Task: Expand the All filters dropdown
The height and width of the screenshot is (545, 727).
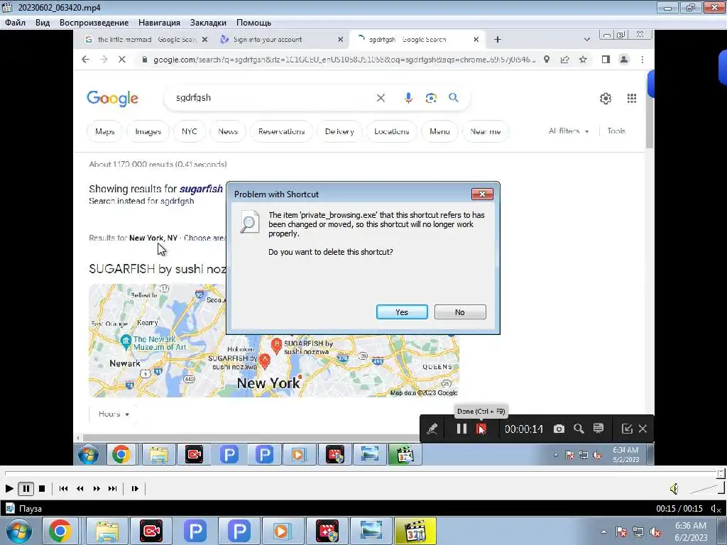Action: [x=569, y=131]
